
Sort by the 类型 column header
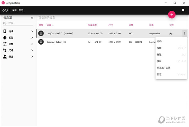41,25
